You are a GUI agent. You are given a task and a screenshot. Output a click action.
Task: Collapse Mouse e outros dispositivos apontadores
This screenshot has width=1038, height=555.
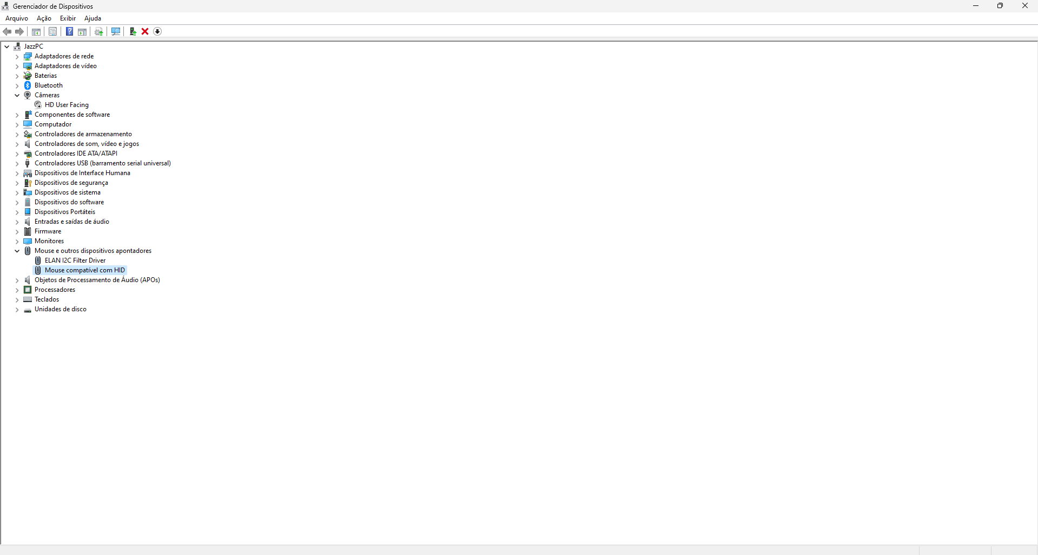click(17, 251)
